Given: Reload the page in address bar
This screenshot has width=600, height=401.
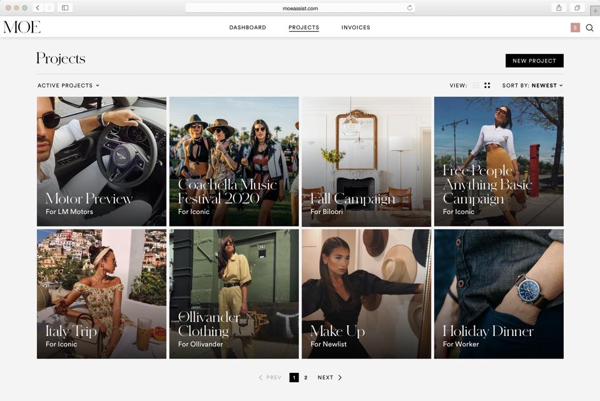Looking at the screenshot, I should pyautogui.click(x=410, y=8).
